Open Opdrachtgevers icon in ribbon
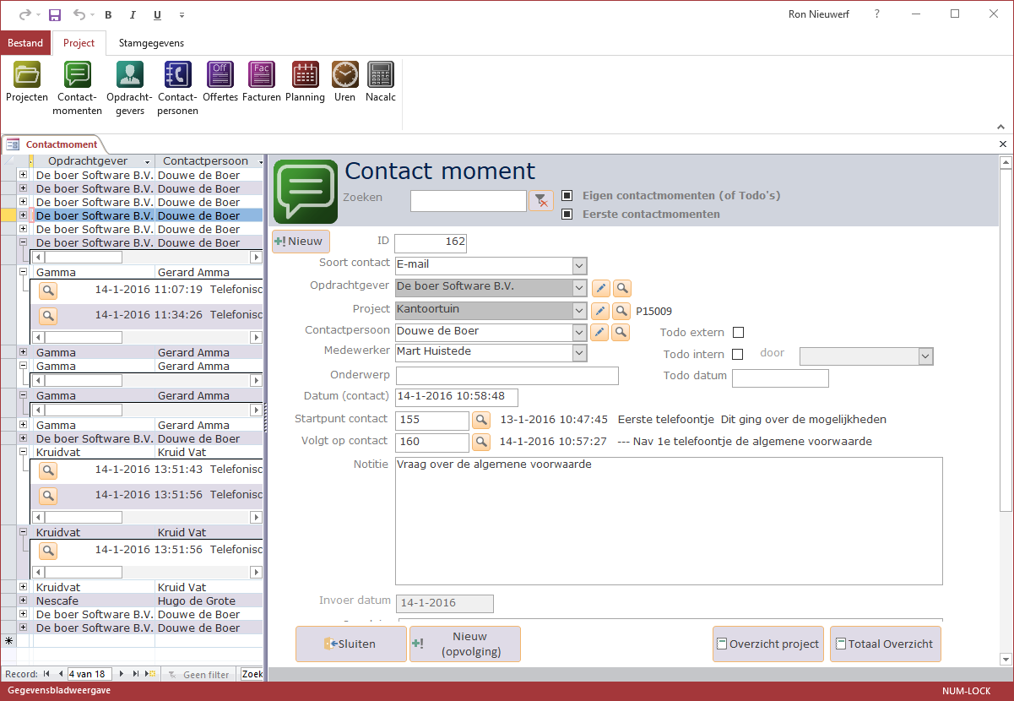This screenshot has height=701, width=1014. click(x=129, y=75)
